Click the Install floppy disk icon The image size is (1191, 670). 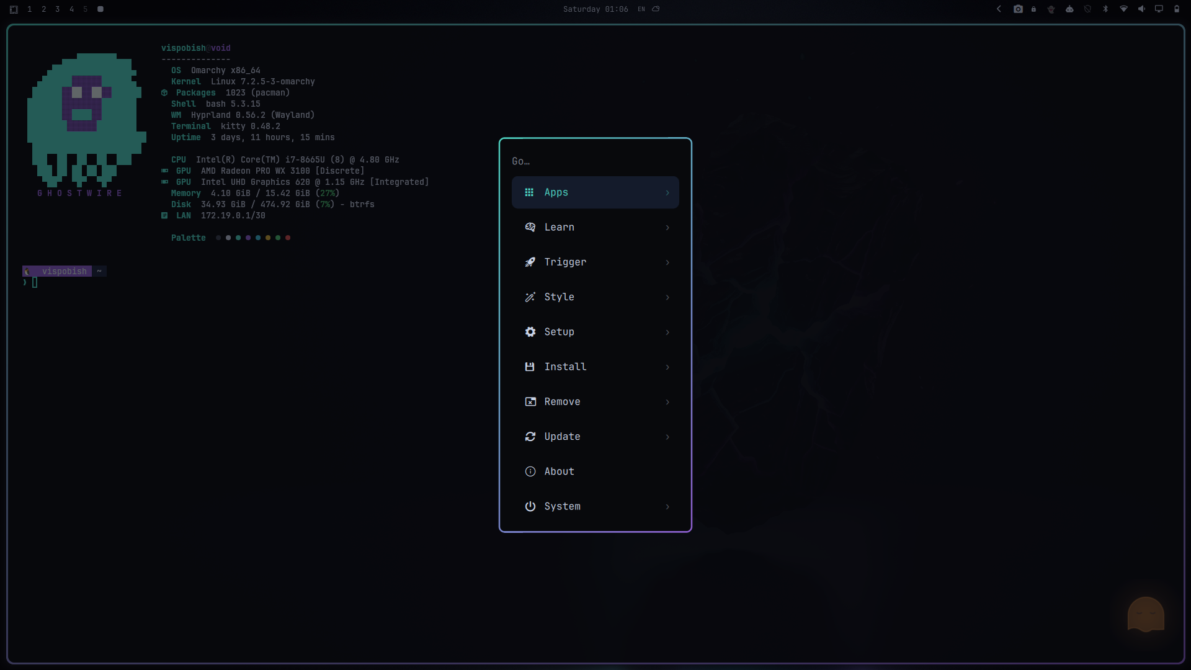pyautogui.click(x=530, y=367)
